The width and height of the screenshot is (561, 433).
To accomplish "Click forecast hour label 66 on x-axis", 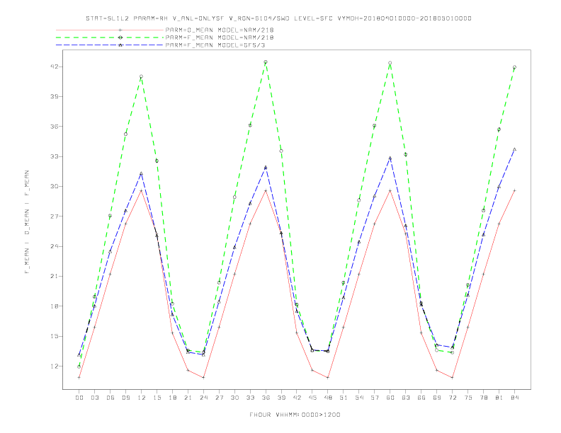I will coord(421,398).
